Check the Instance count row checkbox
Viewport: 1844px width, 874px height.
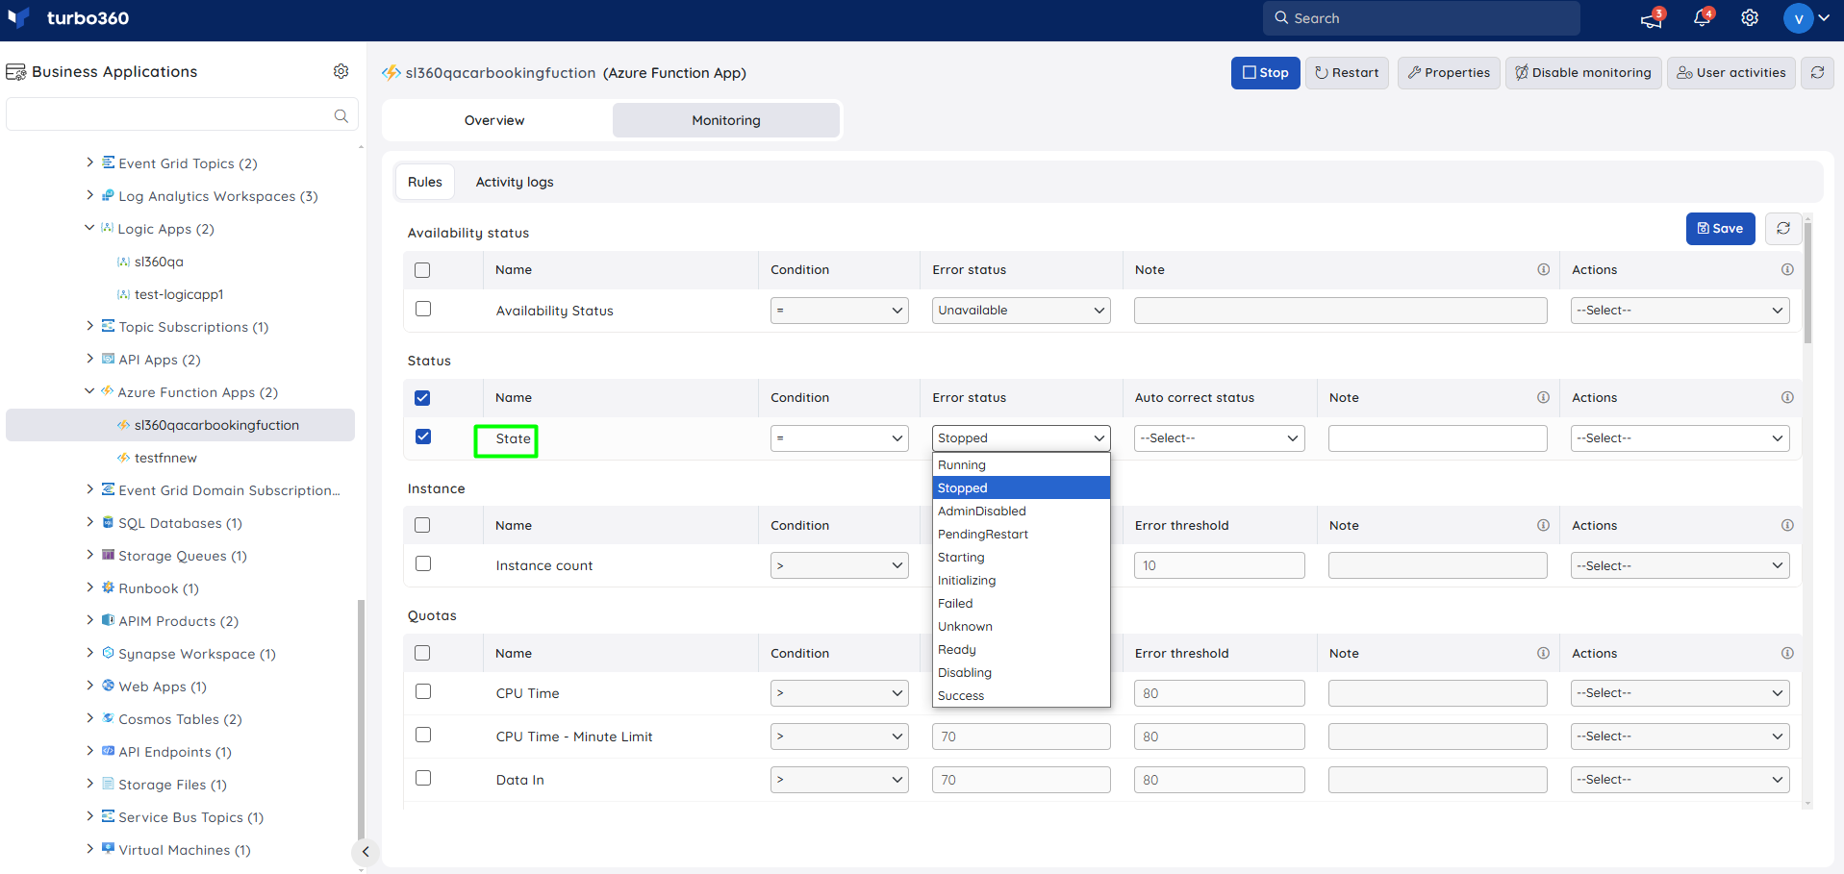[423, 564]
